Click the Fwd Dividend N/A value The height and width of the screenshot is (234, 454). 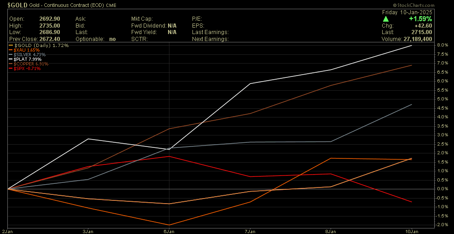(172, 25)
